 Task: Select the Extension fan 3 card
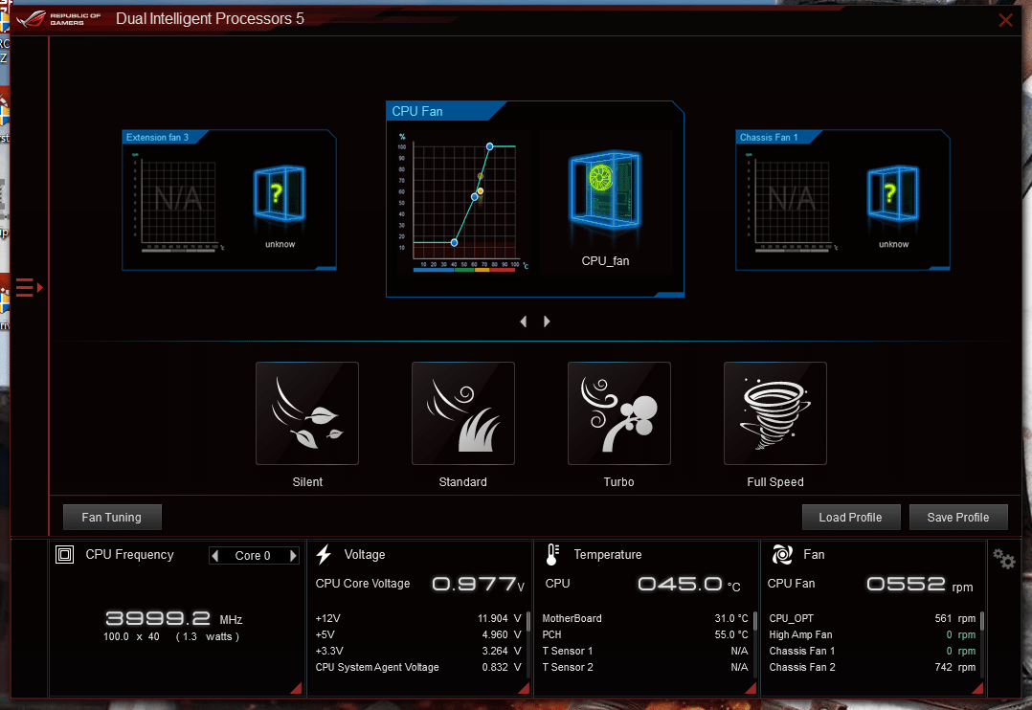tap(229, 200)
